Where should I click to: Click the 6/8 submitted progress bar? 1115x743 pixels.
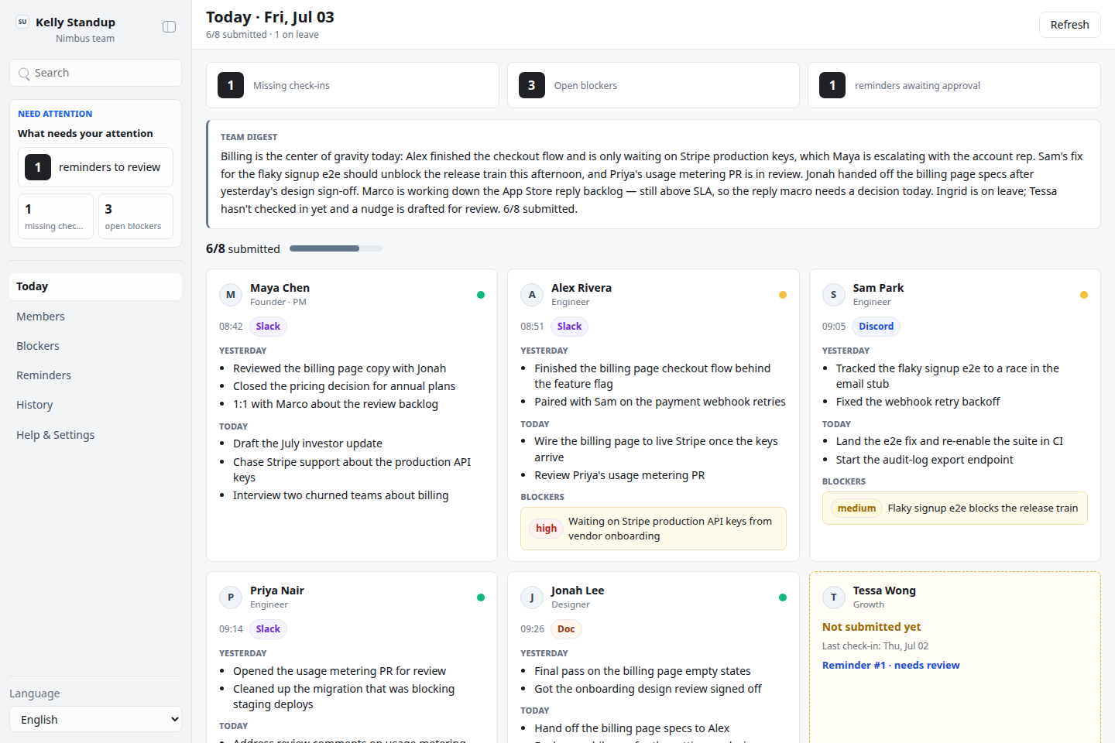tap(336, 248)
